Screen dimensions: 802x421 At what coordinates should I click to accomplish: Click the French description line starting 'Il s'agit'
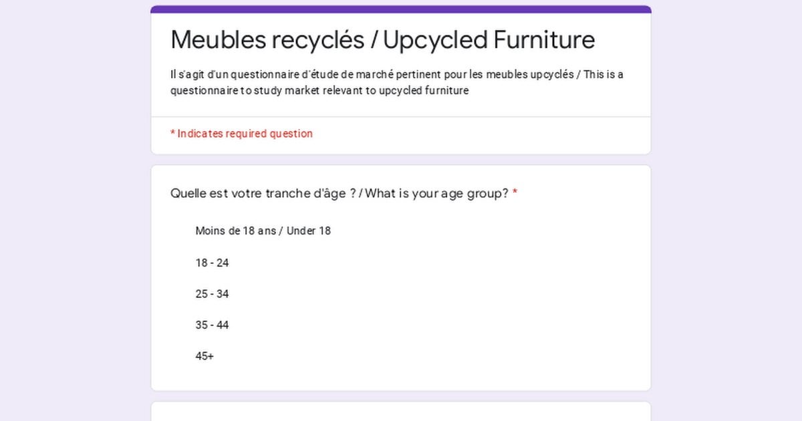397,74
